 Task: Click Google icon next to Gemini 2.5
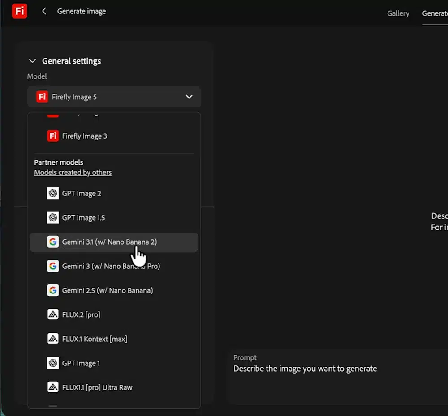pos(53,290)
